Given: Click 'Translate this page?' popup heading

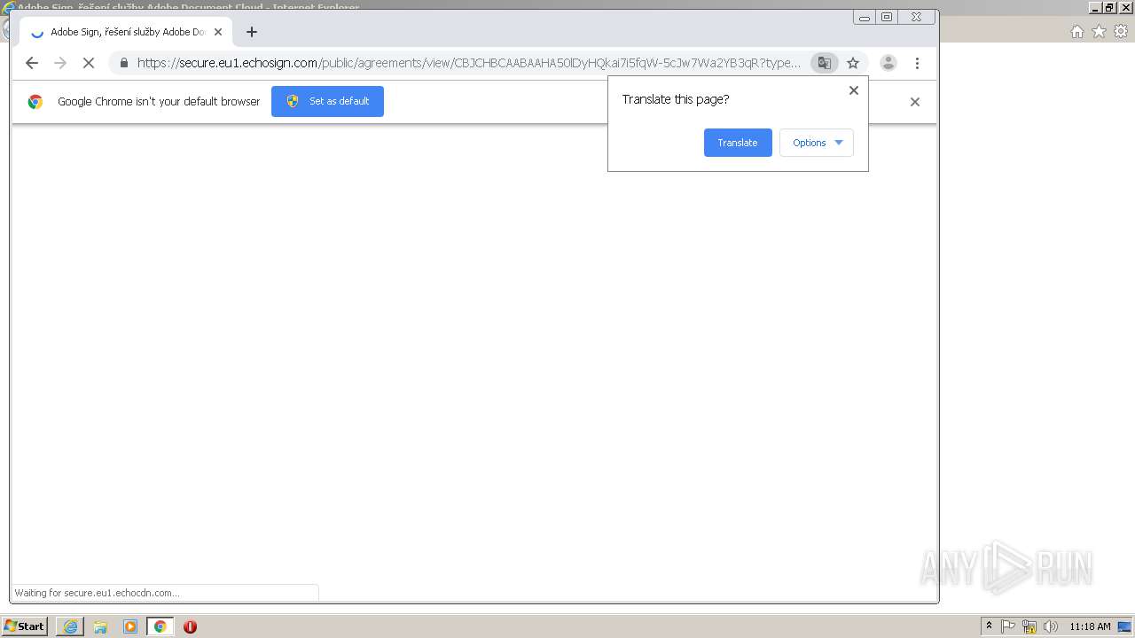Looking at the screenshot, I should click(676, 99).
